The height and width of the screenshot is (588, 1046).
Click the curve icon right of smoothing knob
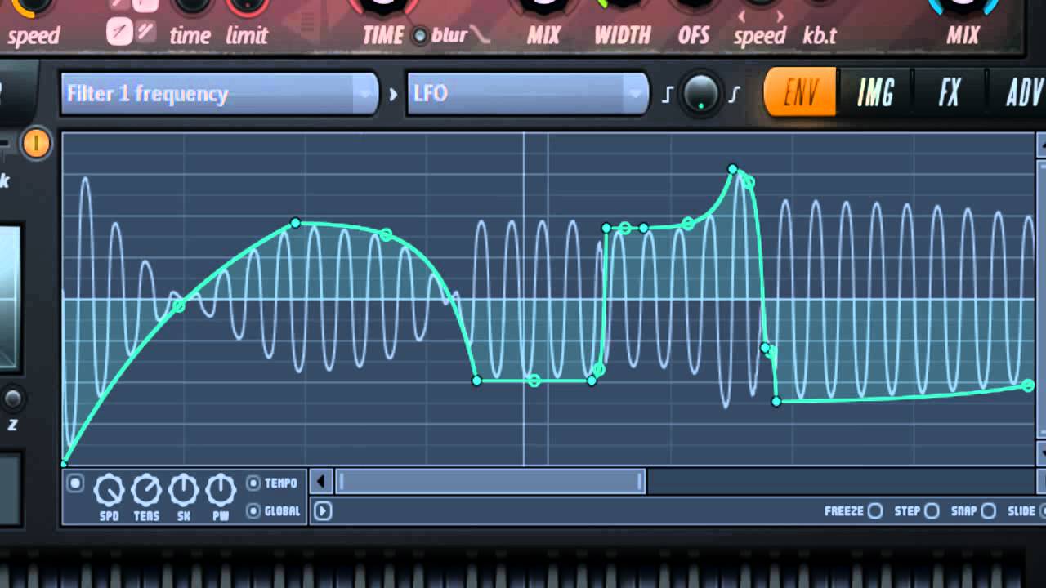click(x=734, y=95)
